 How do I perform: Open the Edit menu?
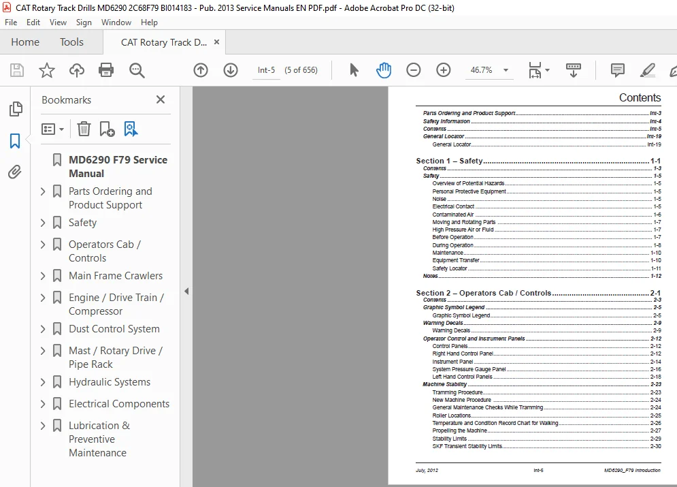tap(33, 22)
